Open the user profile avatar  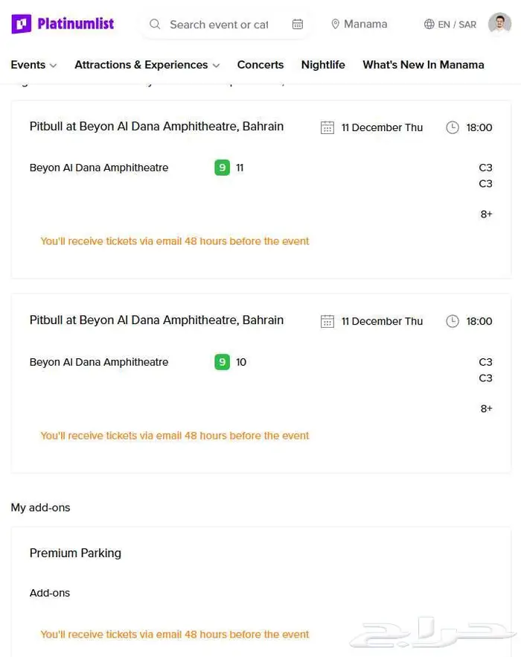(499, 24)
